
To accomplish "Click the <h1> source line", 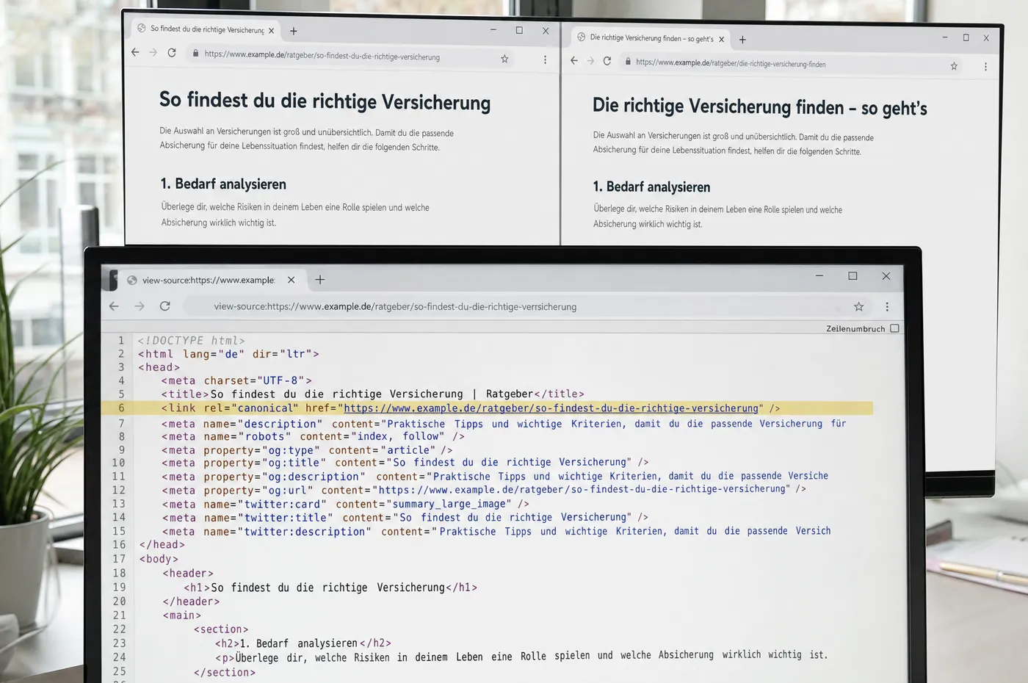I will click(330, 588).
